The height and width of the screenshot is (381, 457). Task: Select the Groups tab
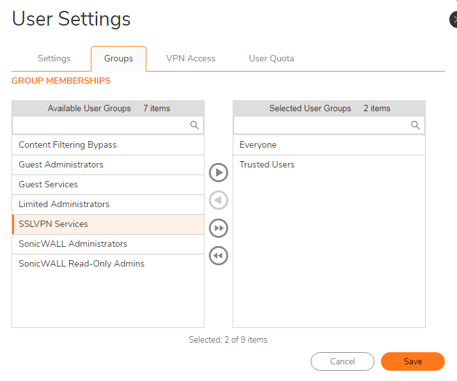point(119,59)
